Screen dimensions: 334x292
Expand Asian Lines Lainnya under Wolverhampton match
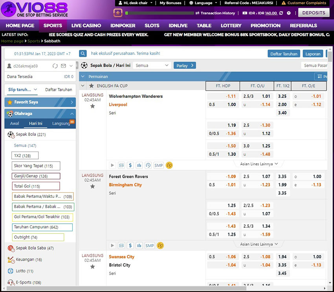[259, 164]
